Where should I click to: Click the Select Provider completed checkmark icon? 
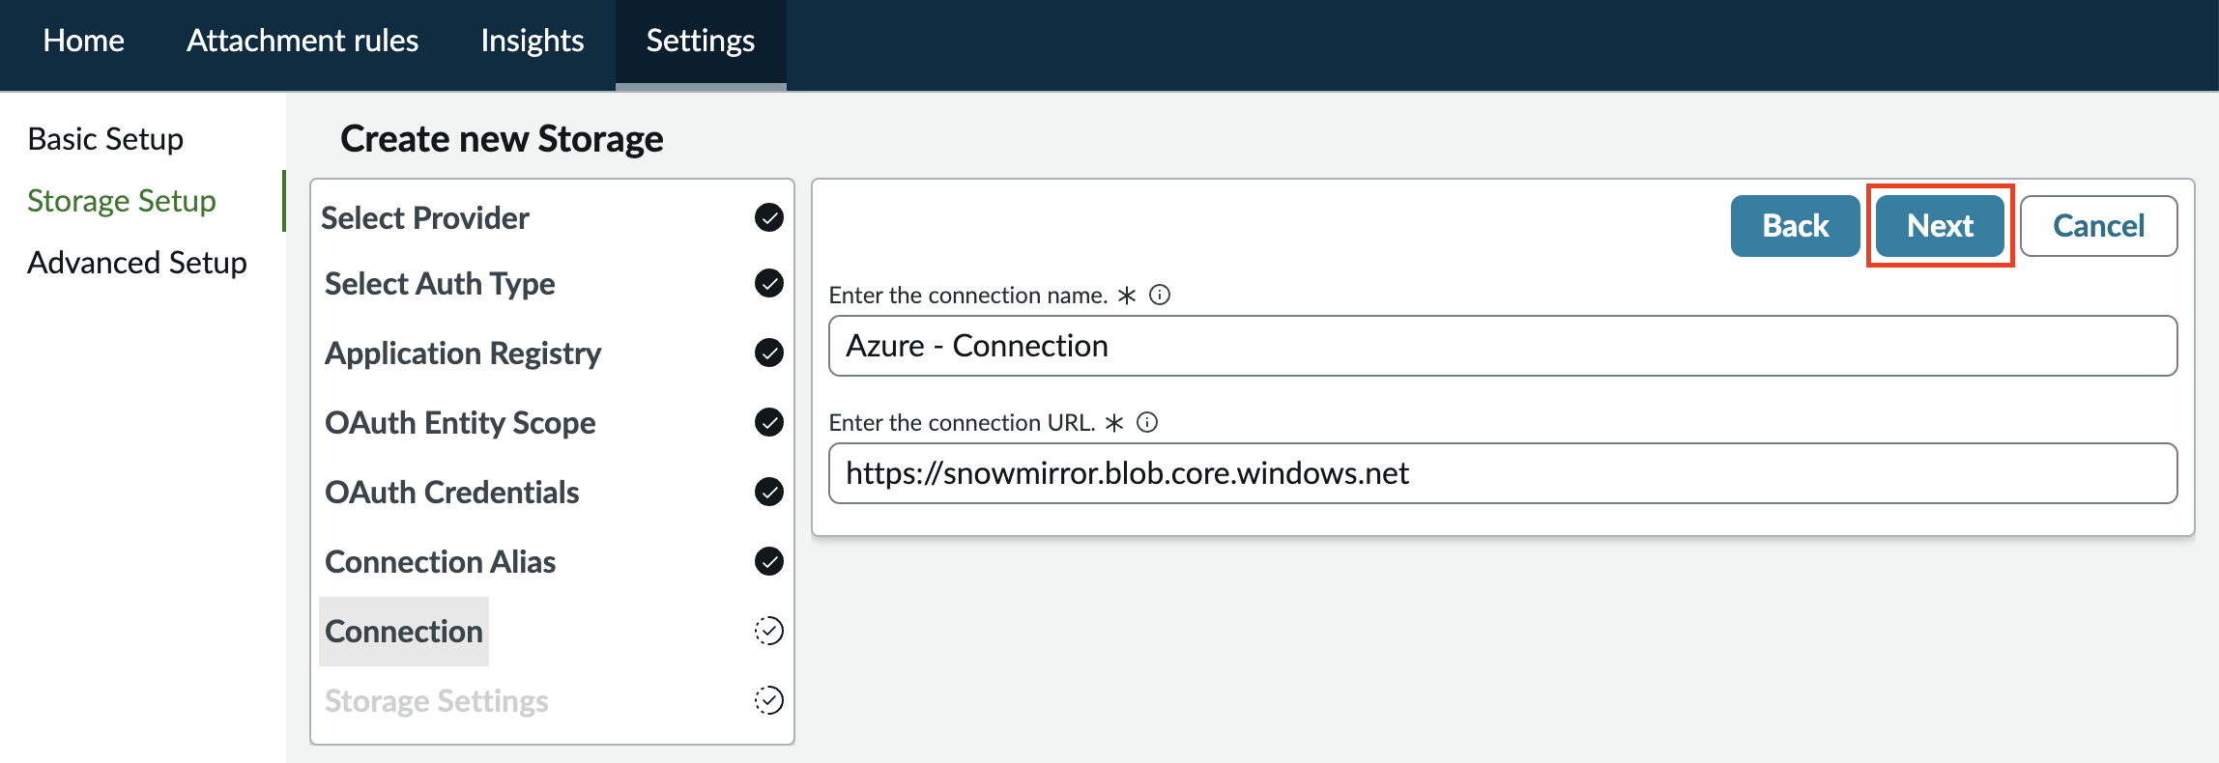tap(769, 217)
